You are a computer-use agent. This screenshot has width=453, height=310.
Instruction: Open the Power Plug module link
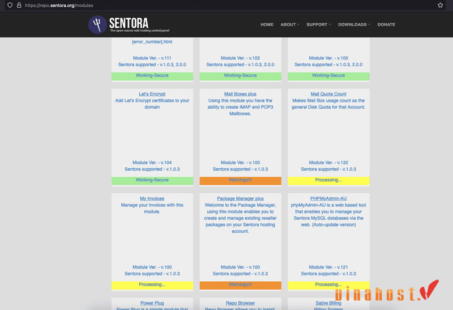pos(152,303)
